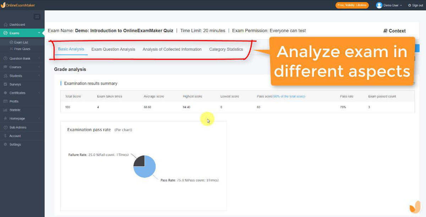Click the exam passed count value 3
Viewport: 426px width, 217px height.
tap(369, 107)
